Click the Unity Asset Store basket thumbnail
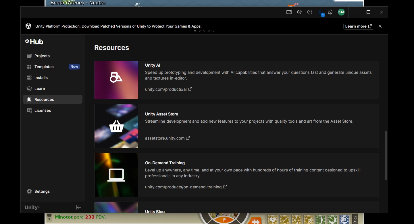 click(116, 126)
